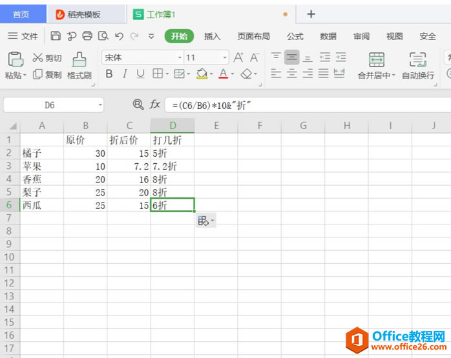Center text horizontally
The image size is (451, 358).
[x=291, y=74]
